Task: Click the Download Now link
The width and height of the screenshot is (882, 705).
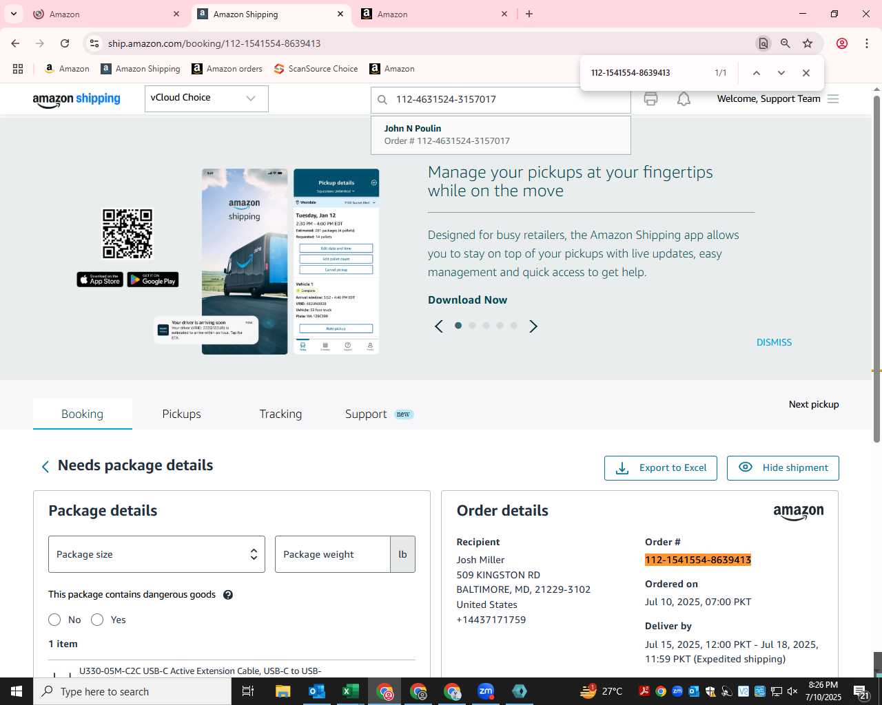Action: point(467,300)
